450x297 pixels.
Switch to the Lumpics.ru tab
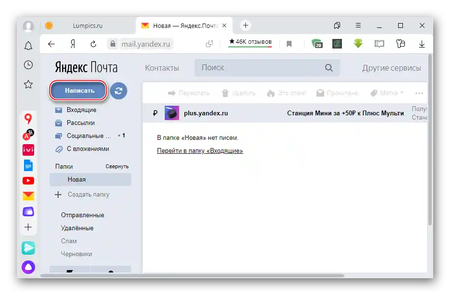click(88, 25)
